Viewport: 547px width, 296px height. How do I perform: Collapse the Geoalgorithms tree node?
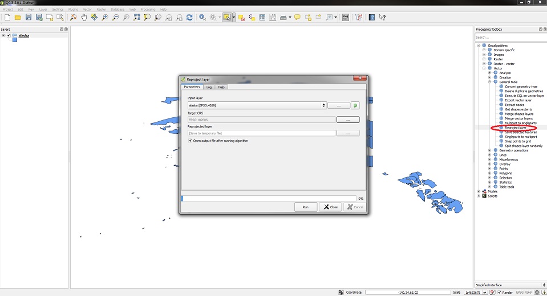(x=479, y=46)
